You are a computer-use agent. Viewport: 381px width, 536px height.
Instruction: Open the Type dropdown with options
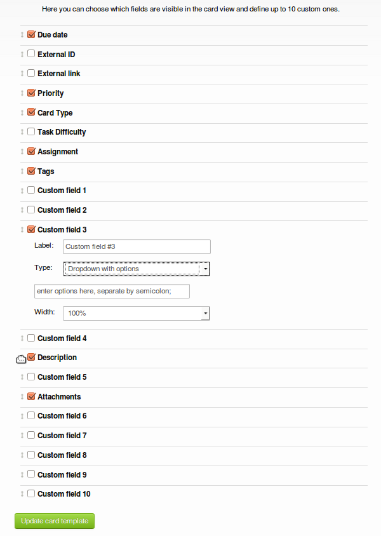click(x=137, y=269)
